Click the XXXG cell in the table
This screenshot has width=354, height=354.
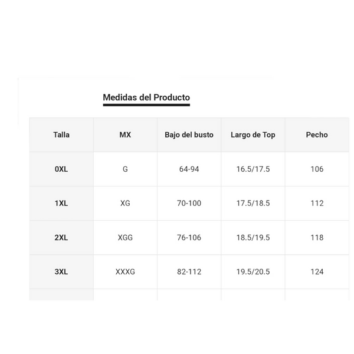point(125,271)
